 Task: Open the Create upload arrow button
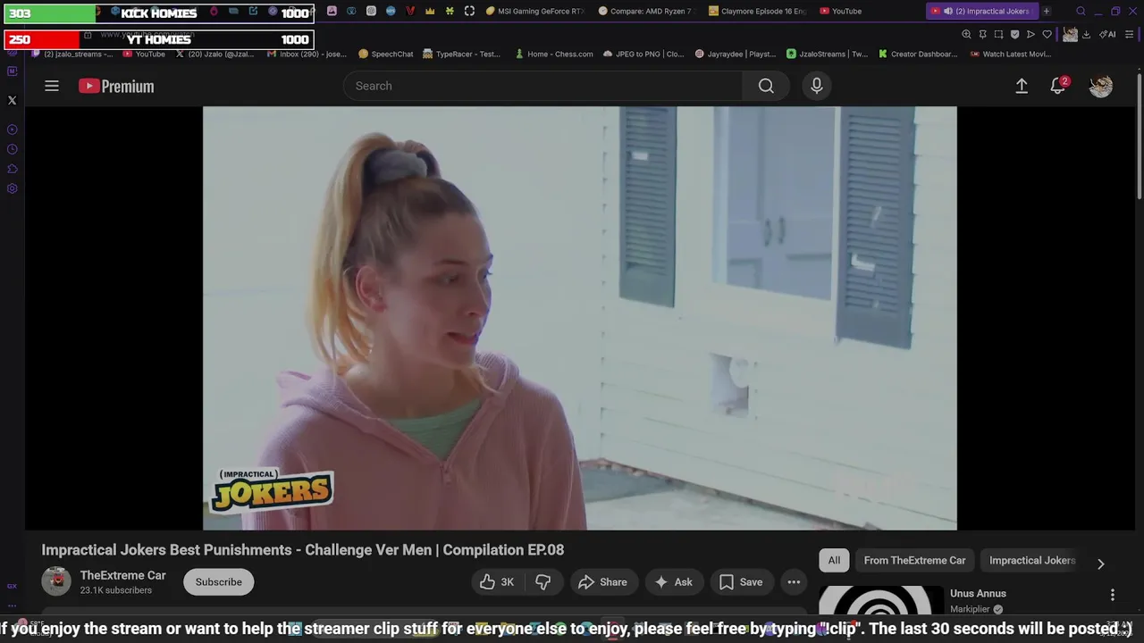pos(1022,86)
